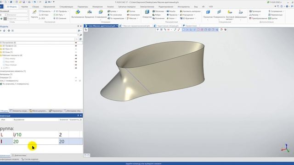Open the Уклон dropdown

coord(175,18)
